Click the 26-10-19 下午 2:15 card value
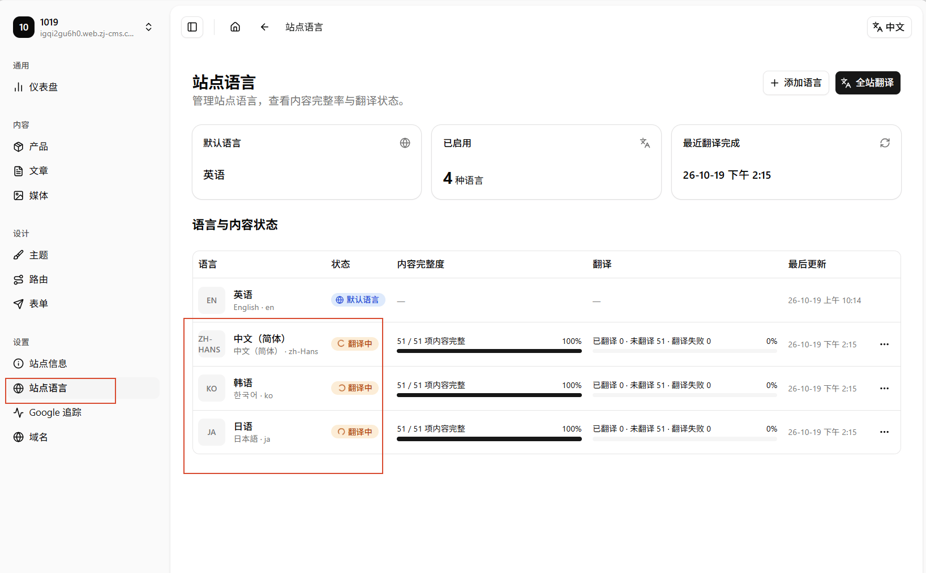Viewport: 926px width, 573px height. click(727, 175)
